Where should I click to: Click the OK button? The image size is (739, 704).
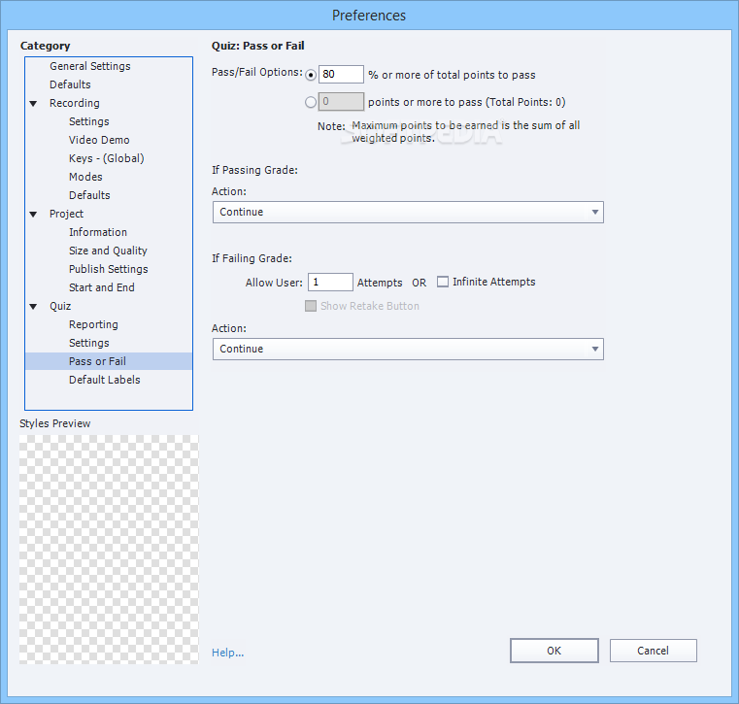pyautogui.click(x=554, y=651)
